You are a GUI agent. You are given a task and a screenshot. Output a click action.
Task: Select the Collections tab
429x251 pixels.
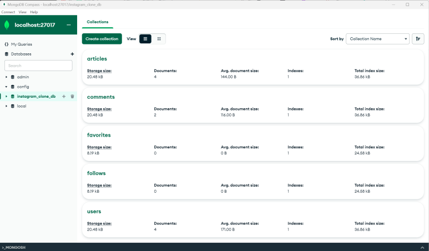[98, 22]
